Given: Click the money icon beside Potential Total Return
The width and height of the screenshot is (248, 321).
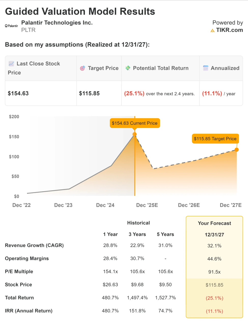Looking at the screenshot, I should (x=128, y=68).
